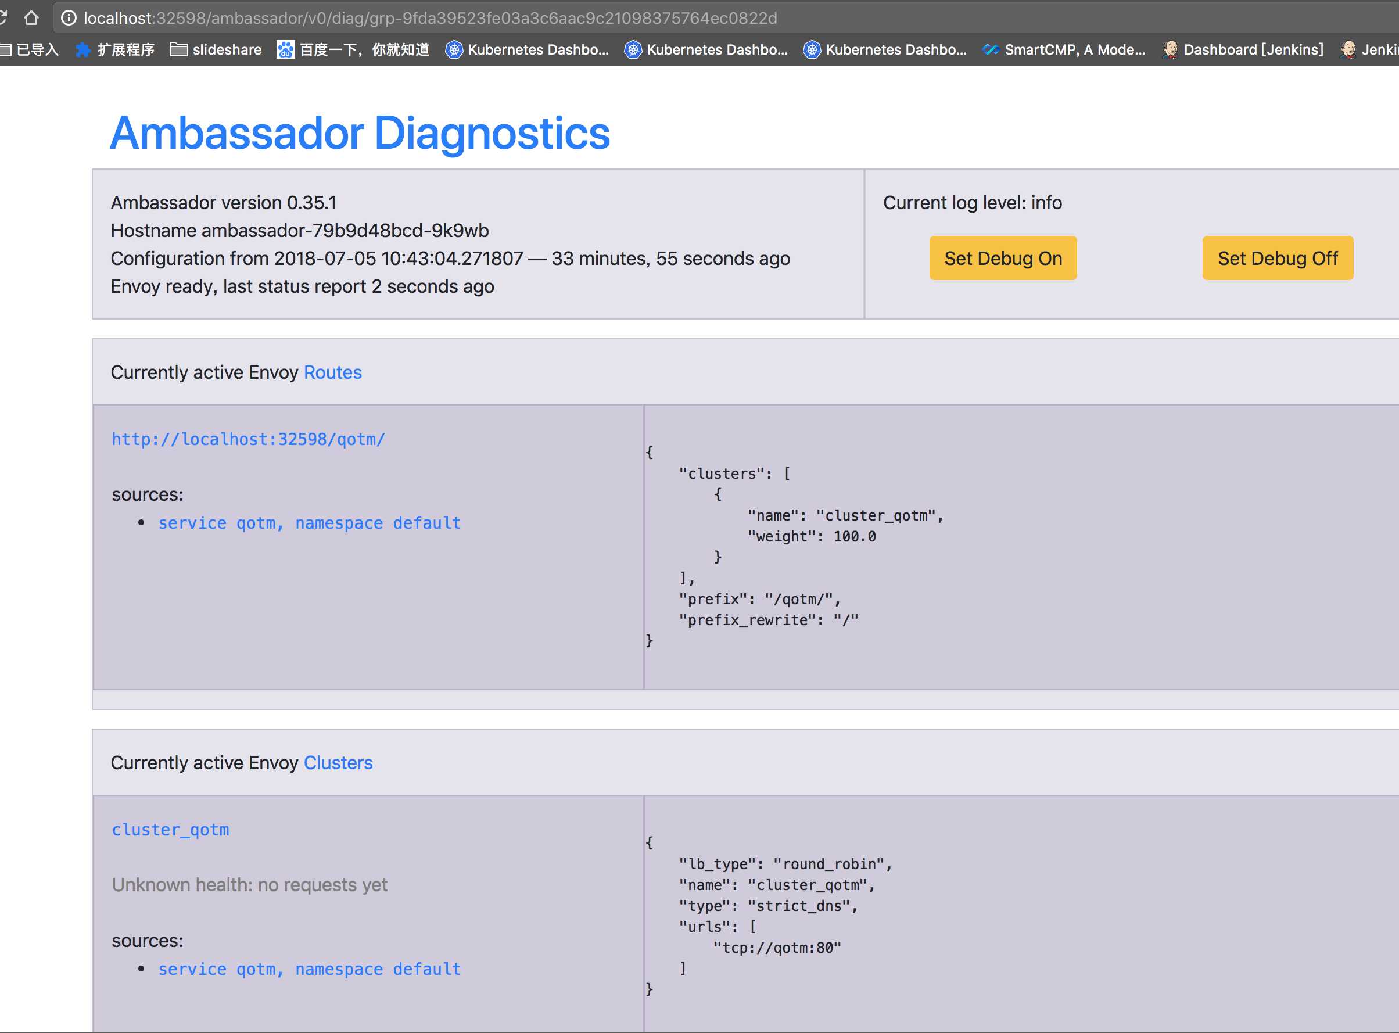Screen dimensions: 1399x1033
Task: Click the "prefix": "/qotm/" JSON line
Action: (759, 599)
